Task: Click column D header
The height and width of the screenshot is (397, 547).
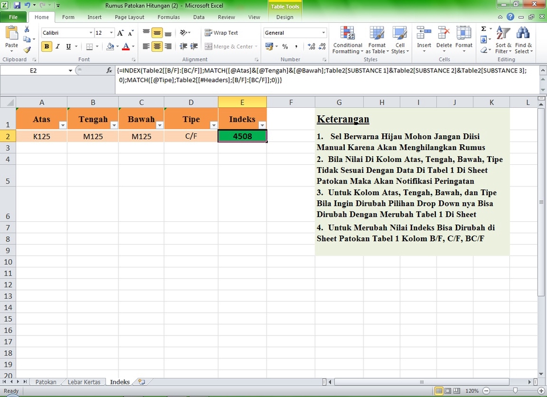Action: point(191,102)
